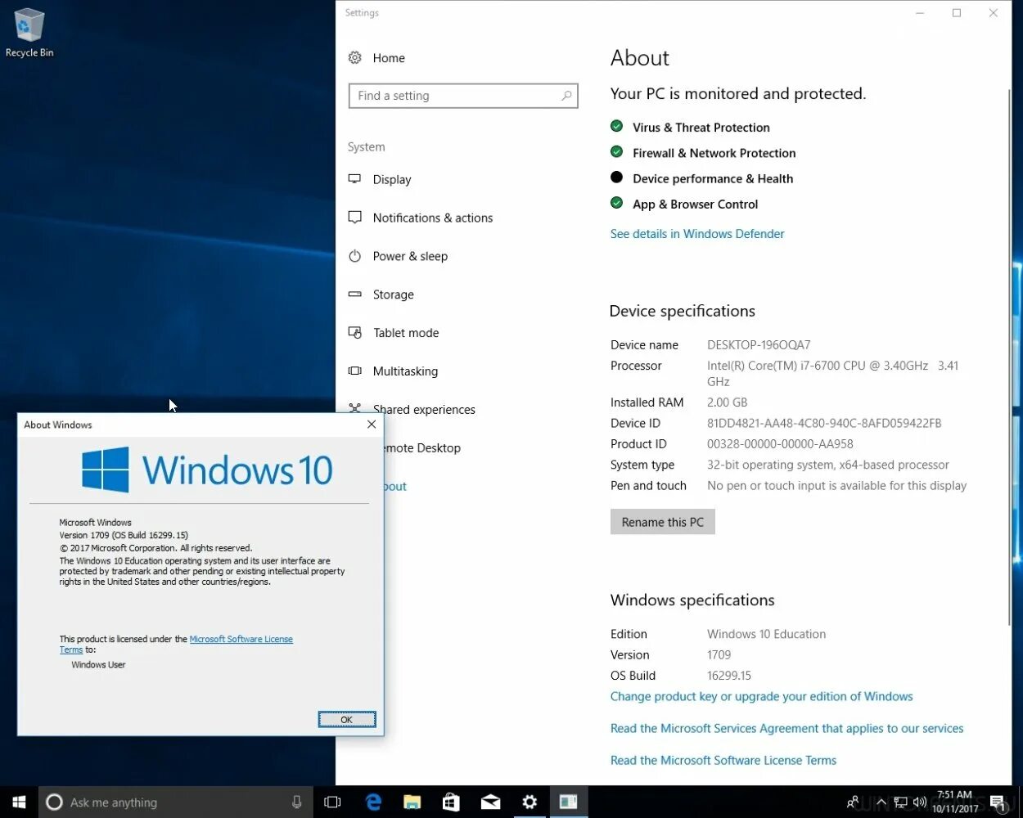This screenshot has width=1023, height=818.
Task: Click the About Windows taskbar icon
Action: point(569,802)
